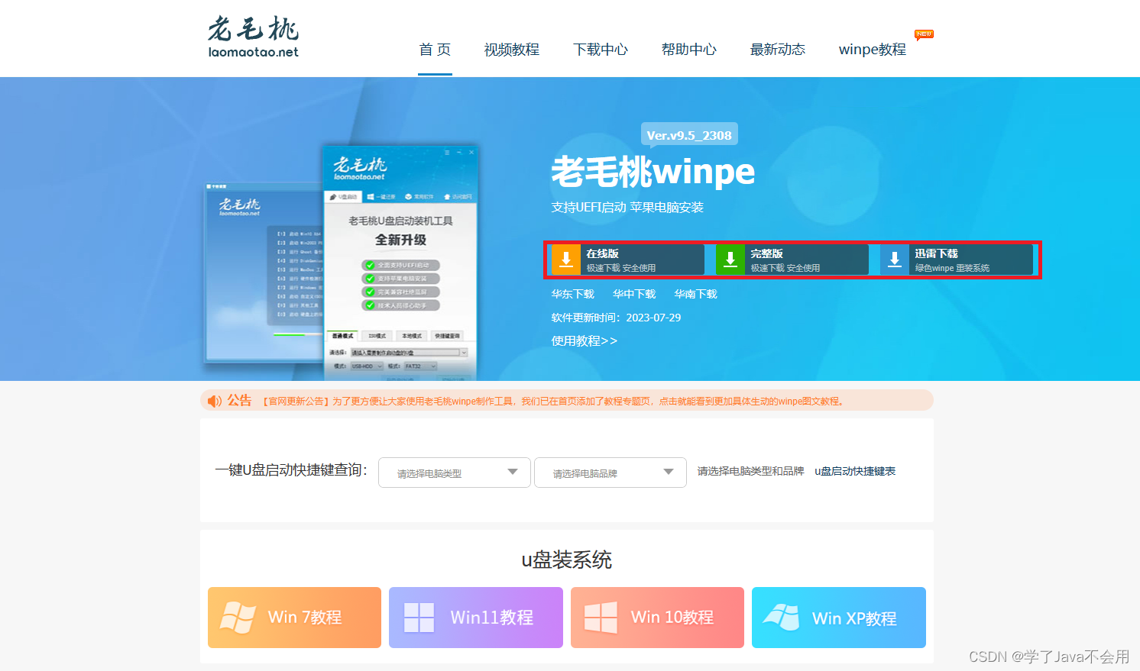
Task: Open the Win 7教程 card
Action: tap(294, 618)
